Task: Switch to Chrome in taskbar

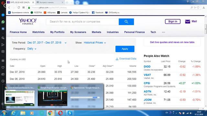Action: pyautogui.click(x=50, y=113)
